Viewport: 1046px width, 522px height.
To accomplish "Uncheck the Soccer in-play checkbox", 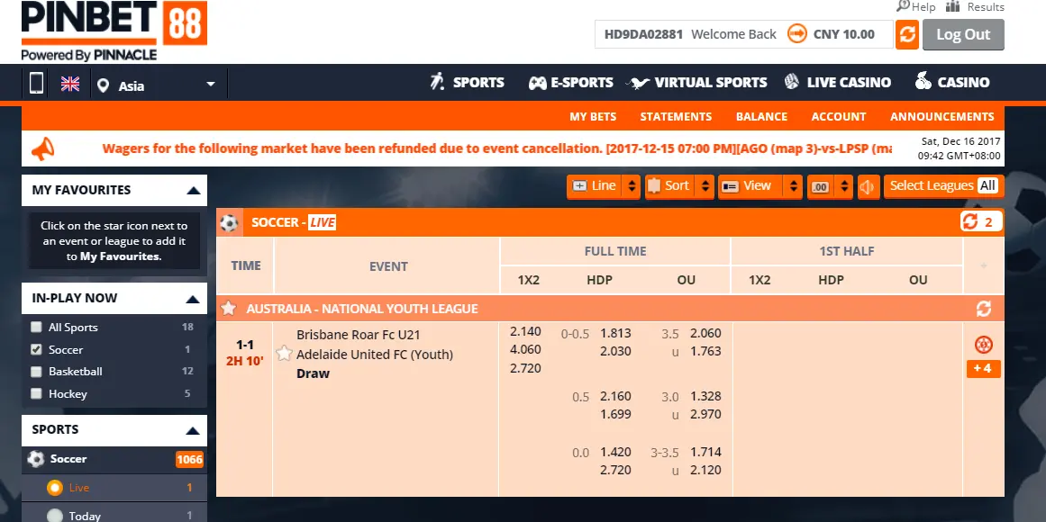I will pos(36,349).
